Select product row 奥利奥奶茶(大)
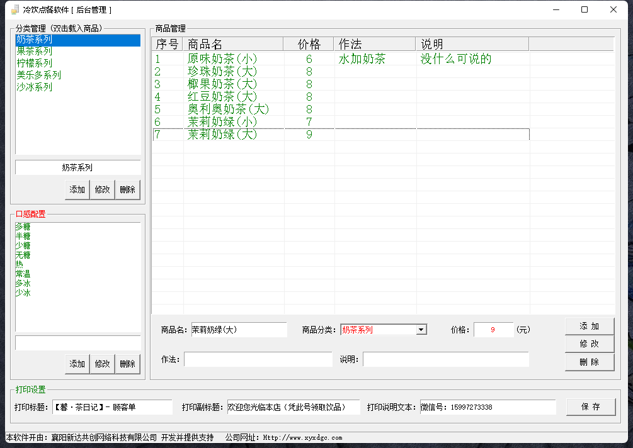The width and height of the screenshot is (633, 448). [x=341, y=109]
